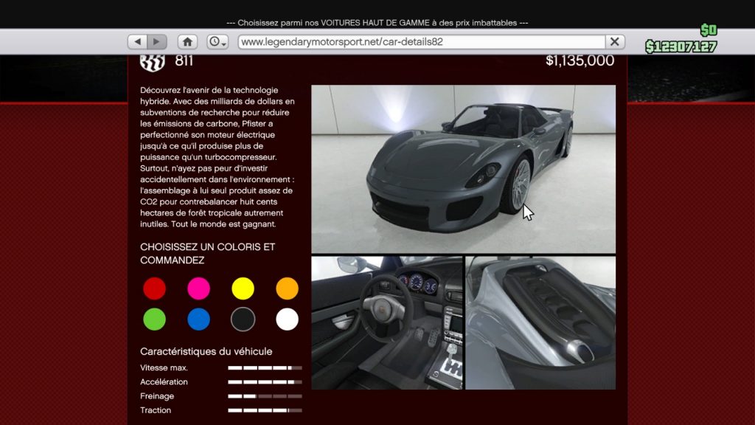755x425 pixels.
Task: Go forward with the browser forward arrow
Action: (x=157, y=42)
